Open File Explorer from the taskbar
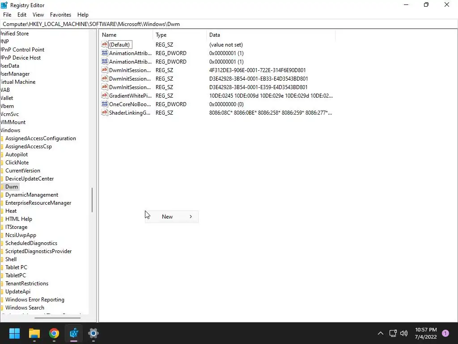 pyautogui.click(x=34, y=333)
